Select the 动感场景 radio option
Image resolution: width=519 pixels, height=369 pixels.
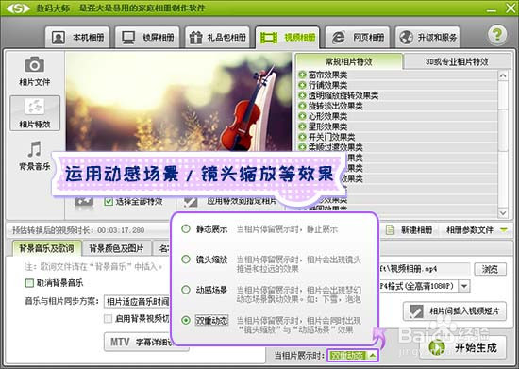point(186,290)
